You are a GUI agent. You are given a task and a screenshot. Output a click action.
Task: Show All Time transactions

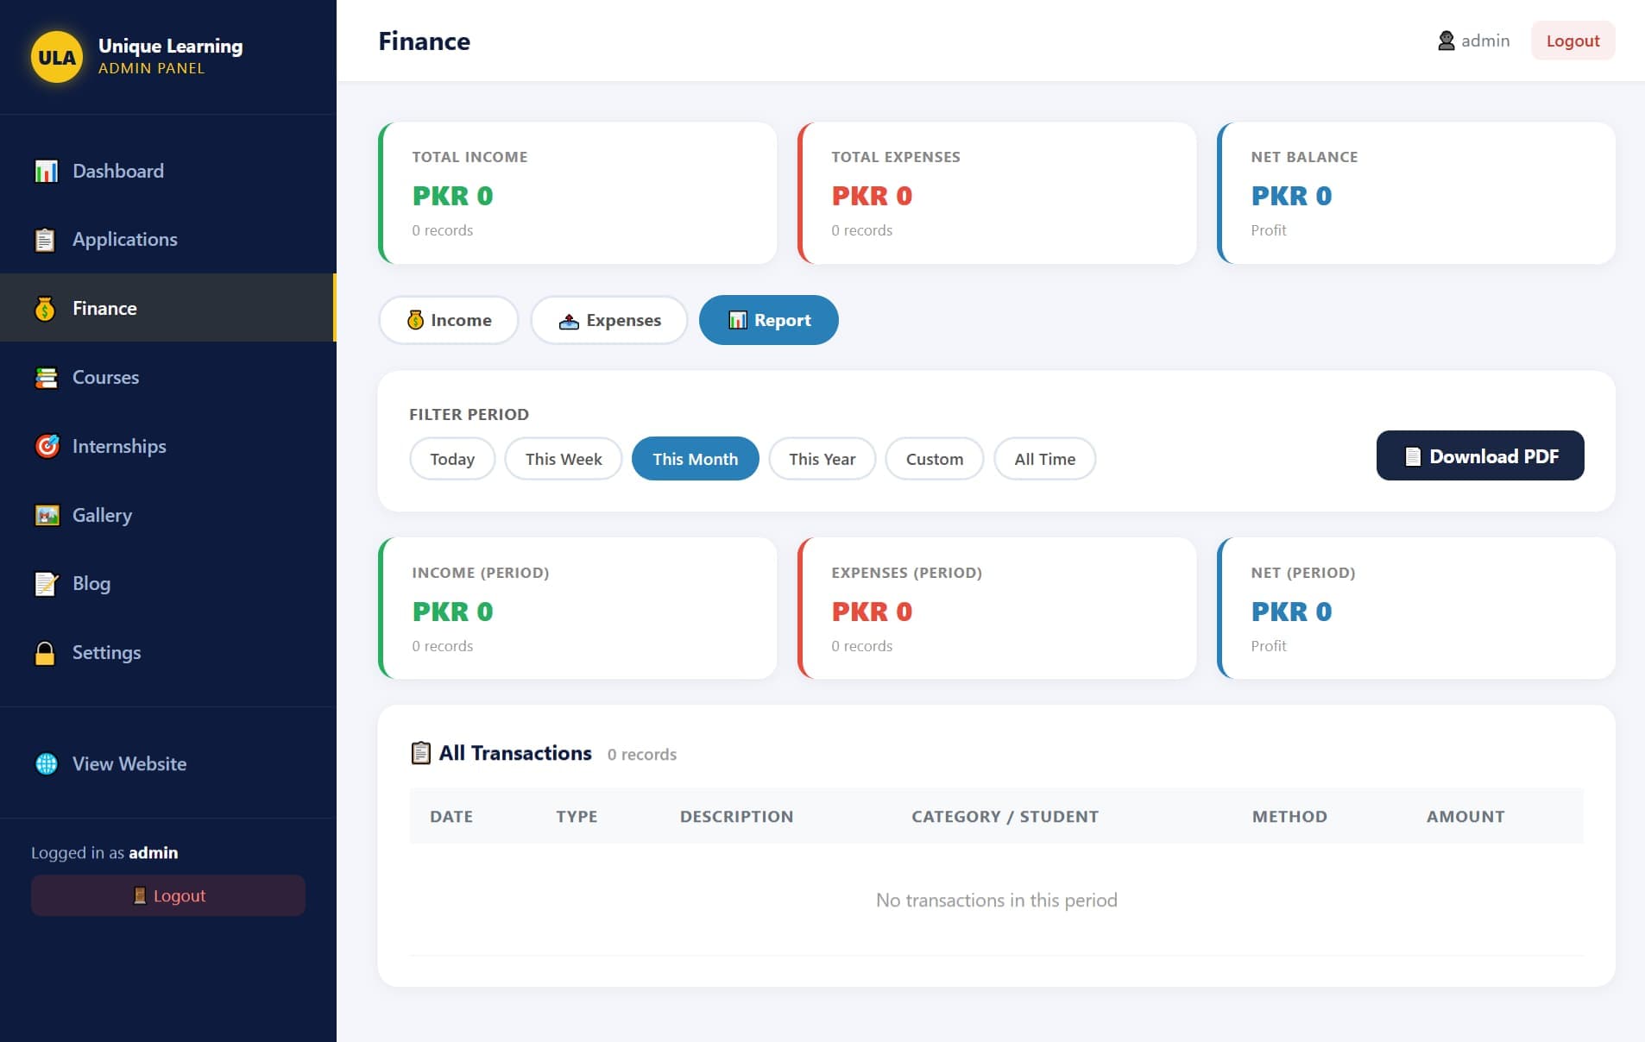[1044, 459]
